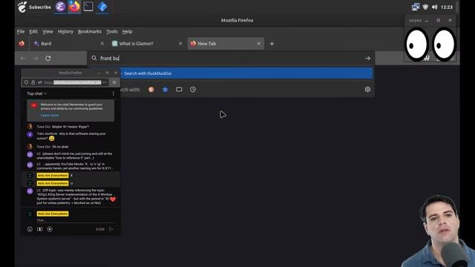Viewport: 475px width, 267px height.
Task: Launch the terminal icon in the top panel
Action: pyautogui.click(x=88, y=7)
